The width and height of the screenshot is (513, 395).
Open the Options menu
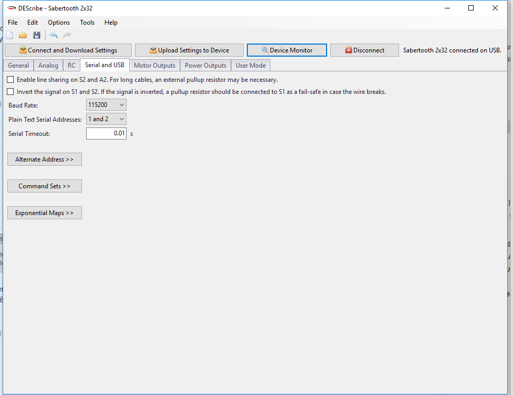point(59,22)
